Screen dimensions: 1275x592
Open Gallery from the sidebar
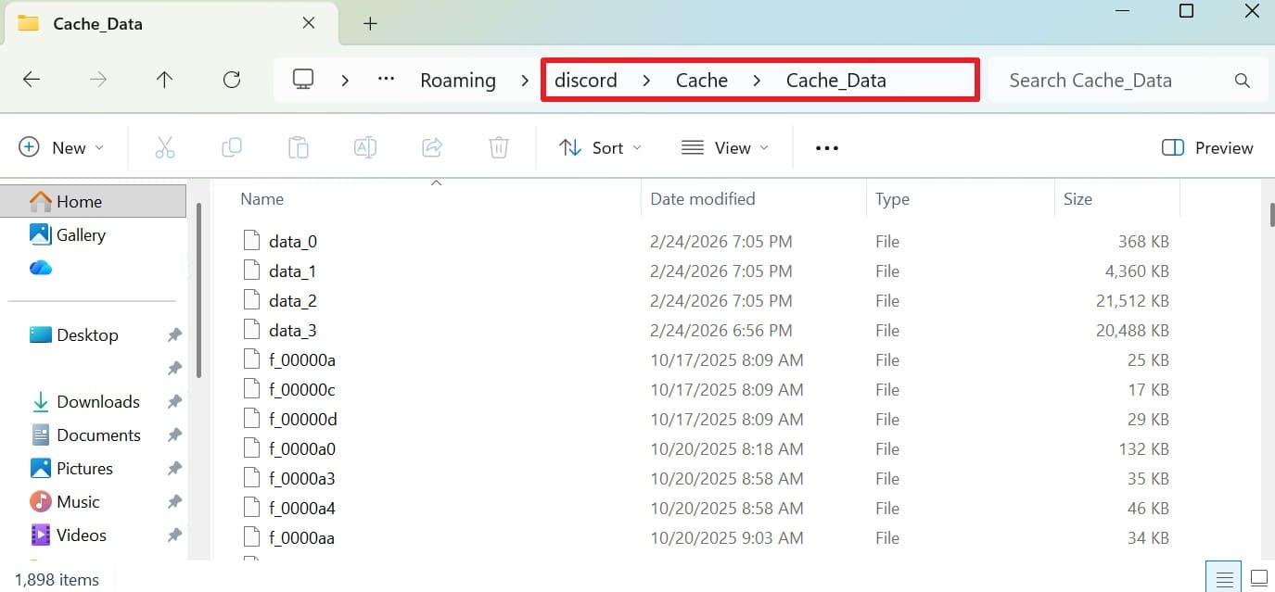80,234
